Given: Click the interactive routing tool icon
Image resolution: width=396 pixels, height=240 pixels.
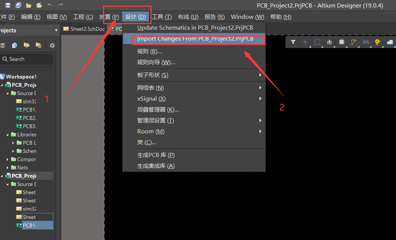Looking at the screenshot, I should 354,42.
